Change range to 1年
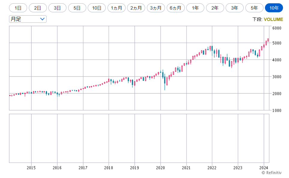 click(195, 8)
